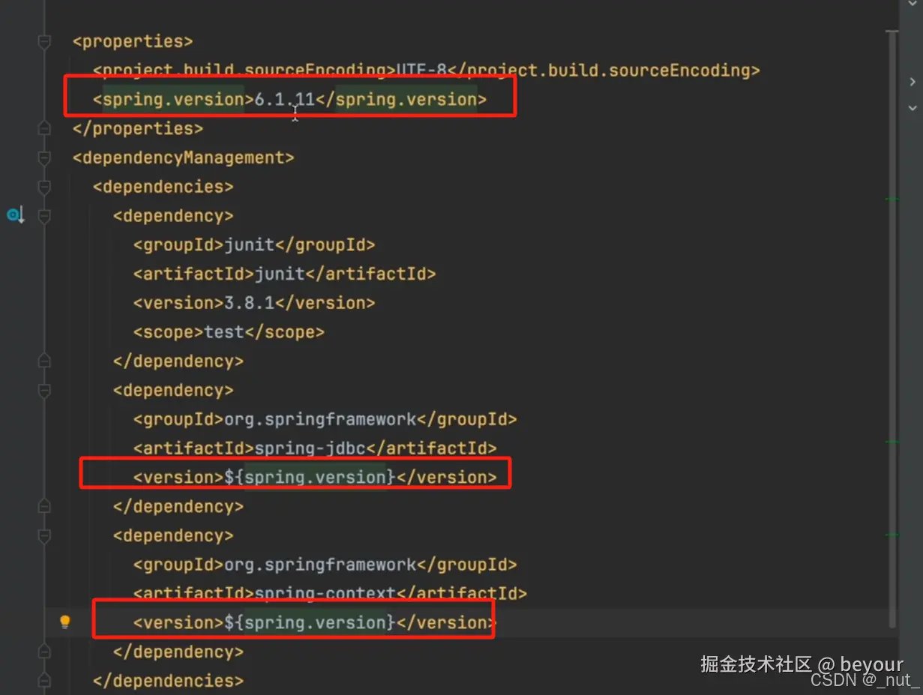Click the spring-jdbc artifactId line
The width and height of the screenshot is (923, 695).
pos(315,448)
